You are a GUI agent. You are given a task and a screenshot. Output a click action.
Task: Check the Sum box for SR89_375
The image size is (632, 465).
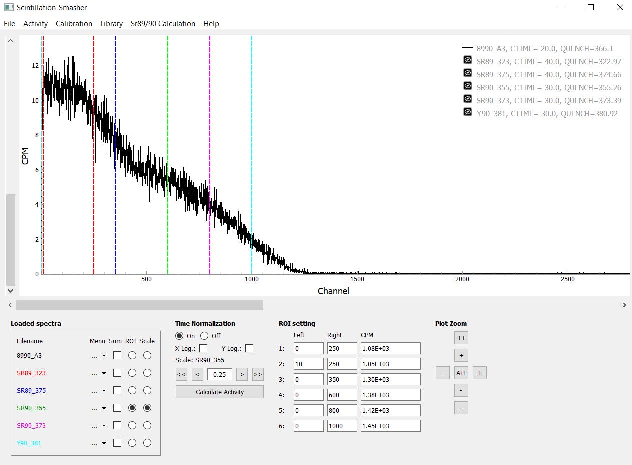(x=117, y=390)
